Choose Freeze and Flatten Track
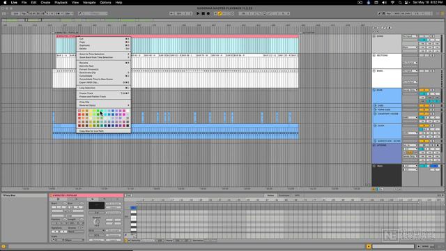Viewport: 446px width, 251px height. click(x=104, y=97)
